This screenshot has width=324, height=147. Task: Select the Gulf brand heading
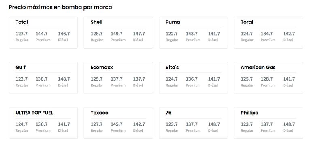[x=21, y=67]
